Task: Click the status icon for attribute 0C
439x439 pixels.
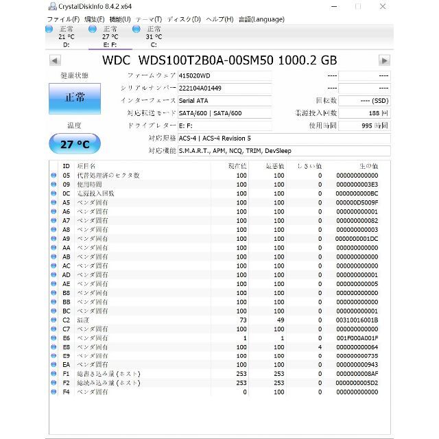Action: coord(54,193)
